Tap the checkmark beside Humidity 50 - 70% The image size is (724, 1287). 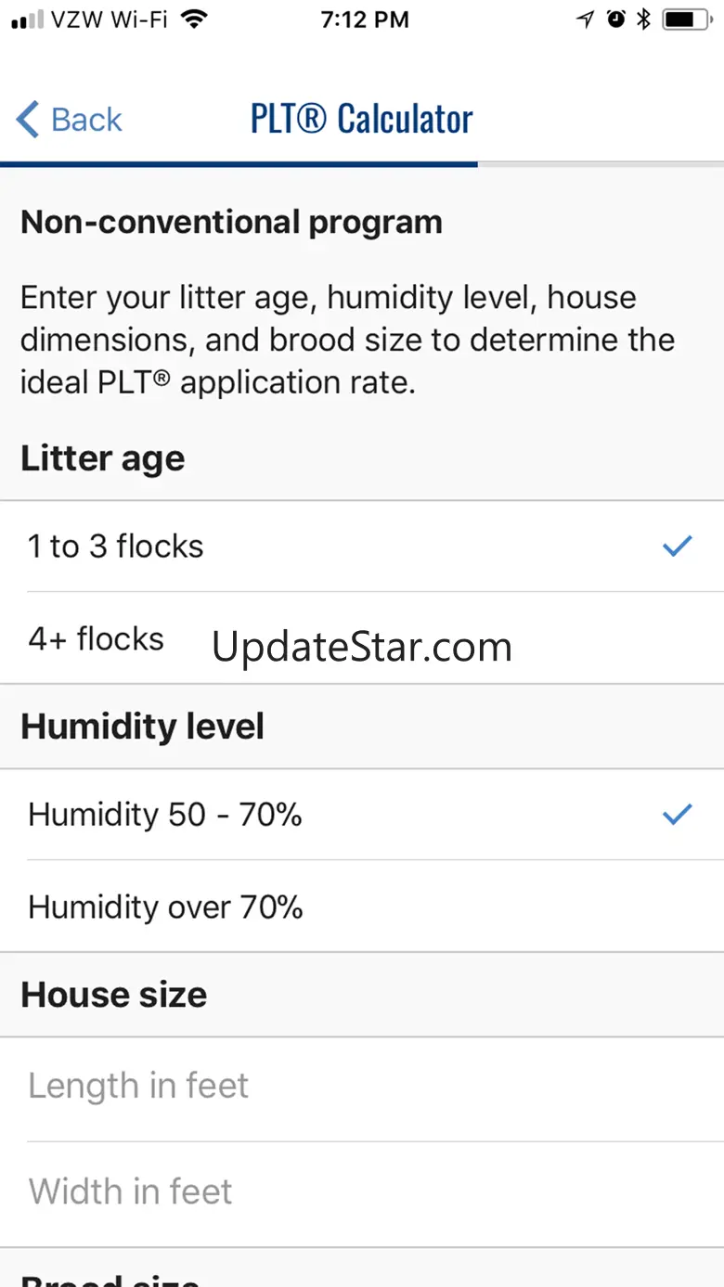678,815
